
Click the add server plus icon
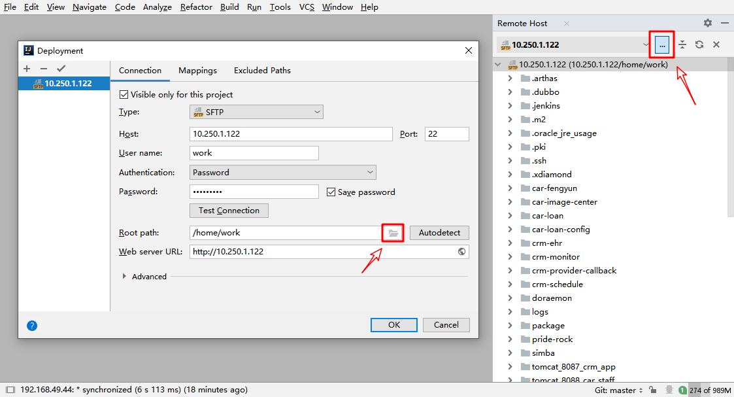tap(27, 69)
